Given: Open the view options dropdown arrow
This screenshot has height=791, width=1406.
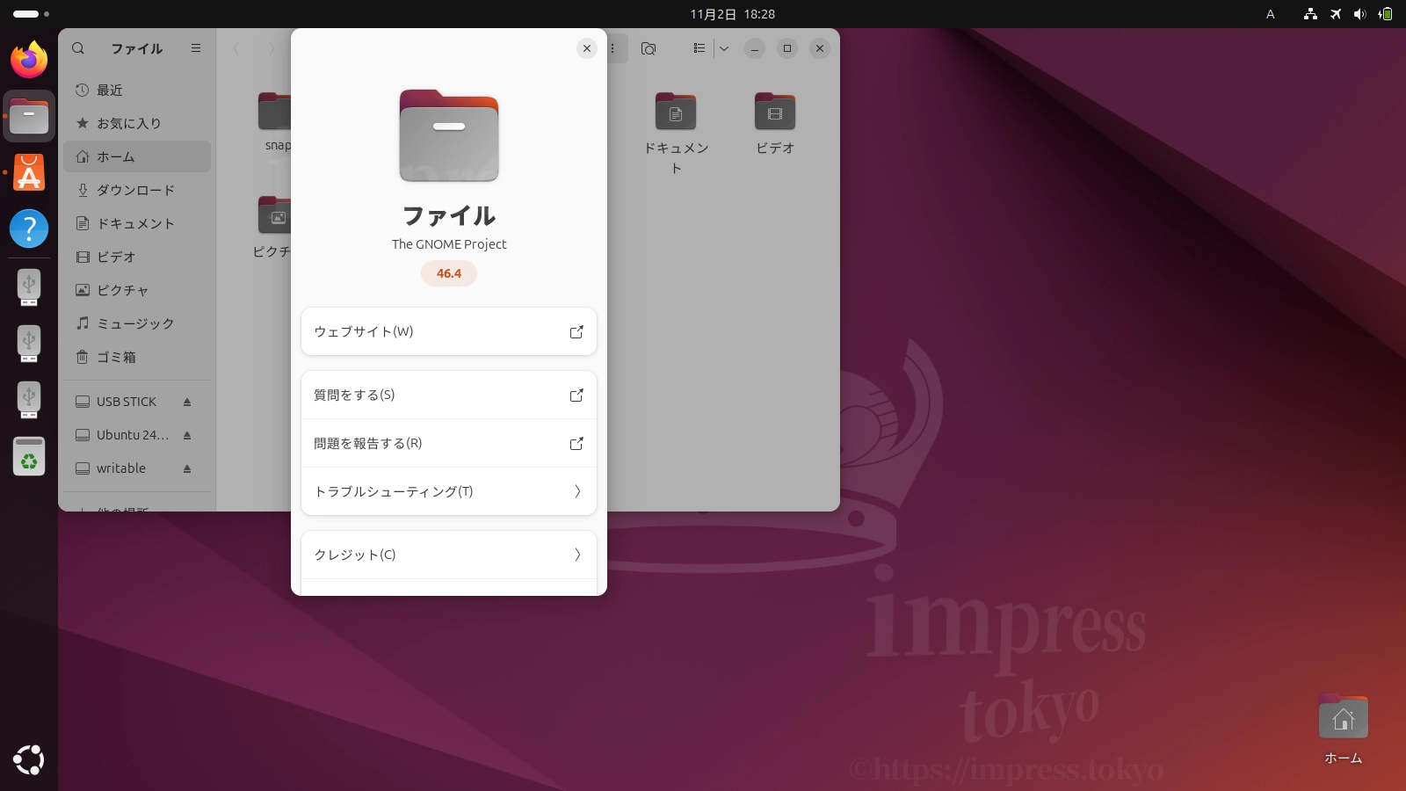Looking at the screenshot, I should click(x=724, y=48).
